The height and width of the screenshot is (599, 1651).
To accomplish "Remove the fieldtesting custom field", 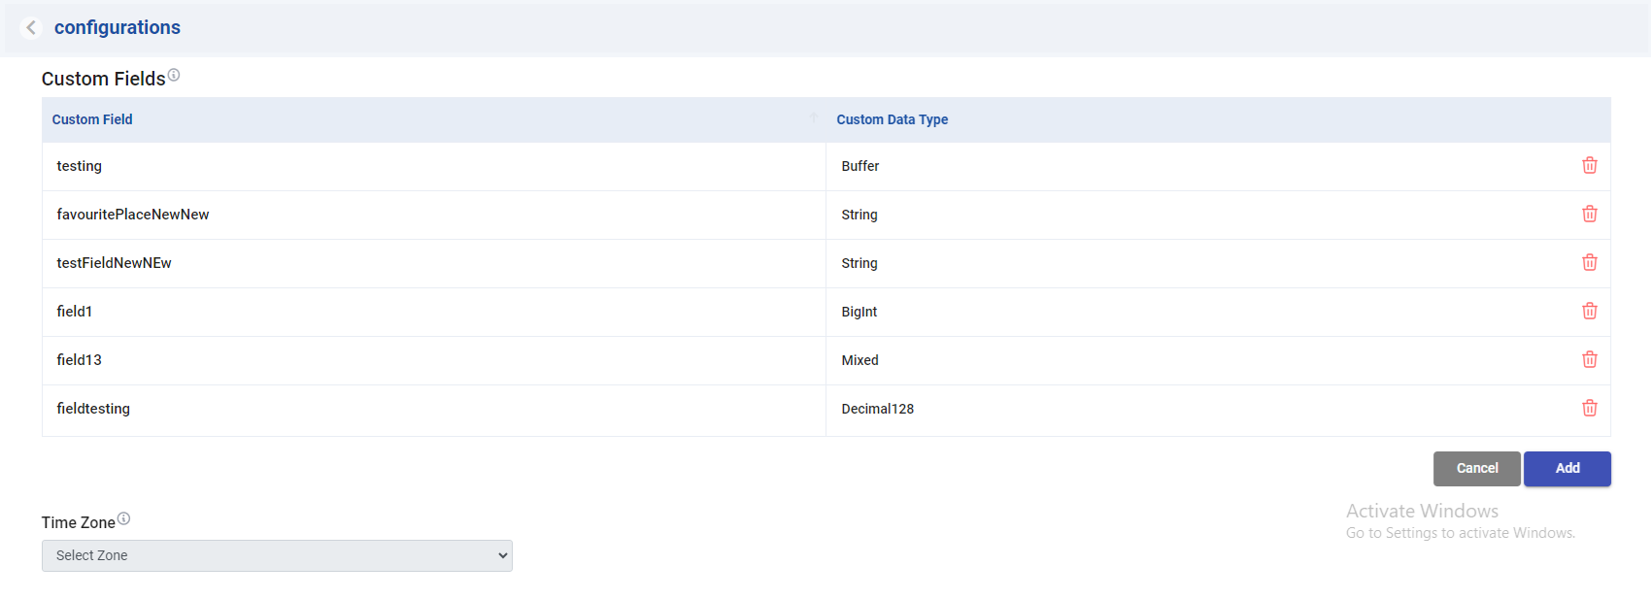I will 1589,409.
